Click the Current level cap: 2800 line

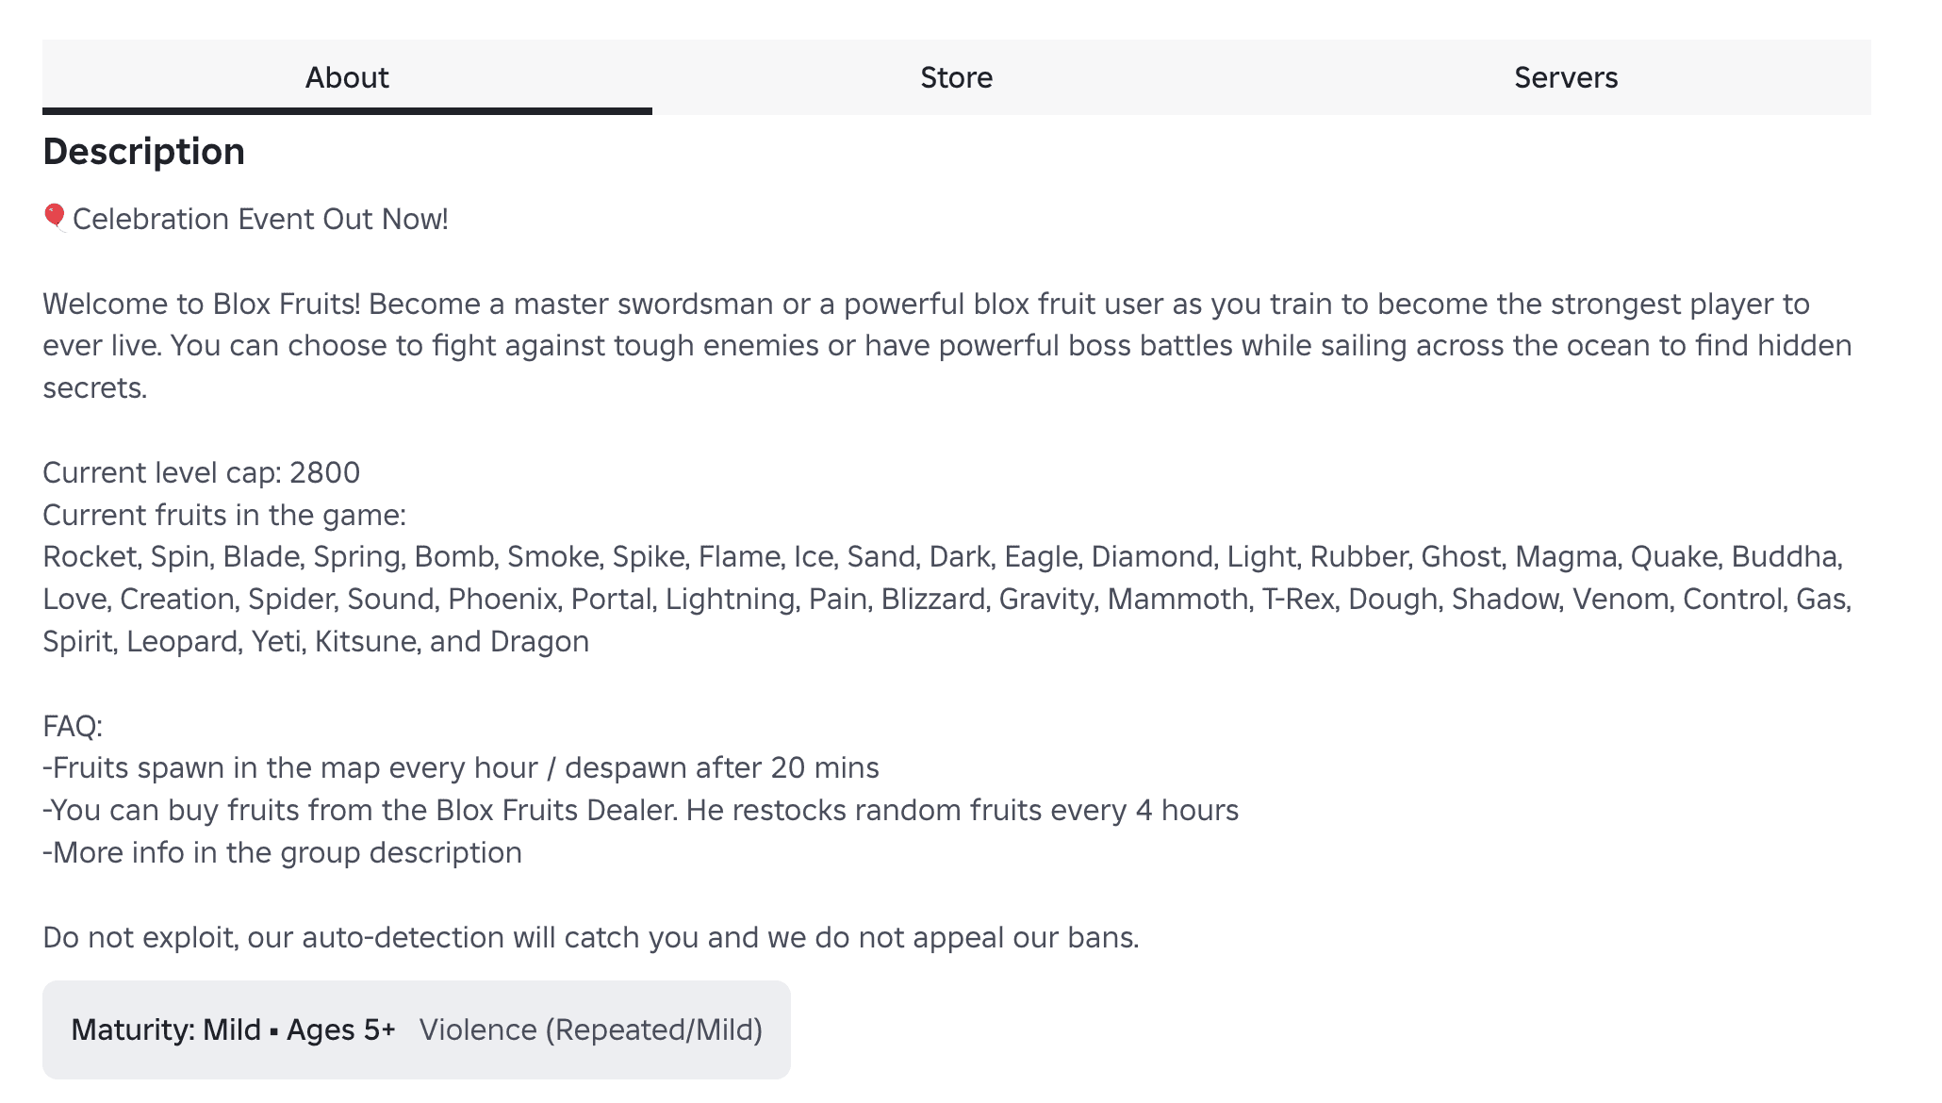[x=201, y=472]
